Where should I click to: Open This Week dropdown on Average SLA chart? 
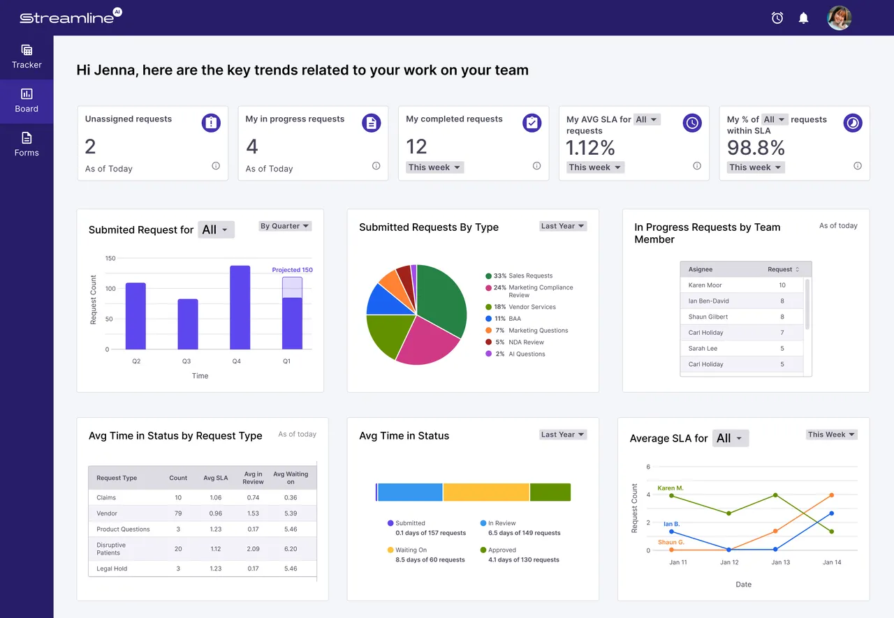click(x=832, y=435)
